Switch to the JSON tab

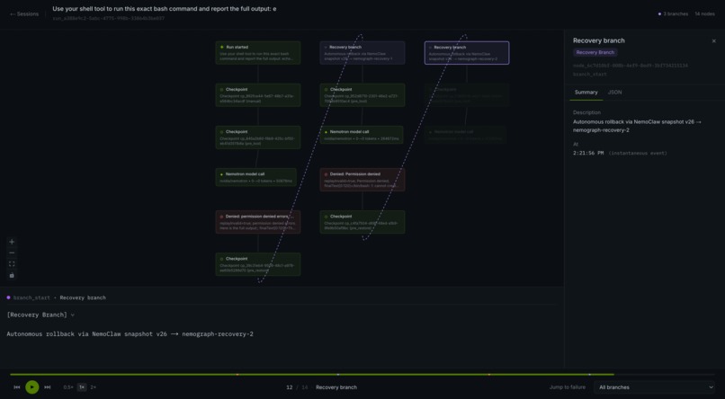(614, 93)
